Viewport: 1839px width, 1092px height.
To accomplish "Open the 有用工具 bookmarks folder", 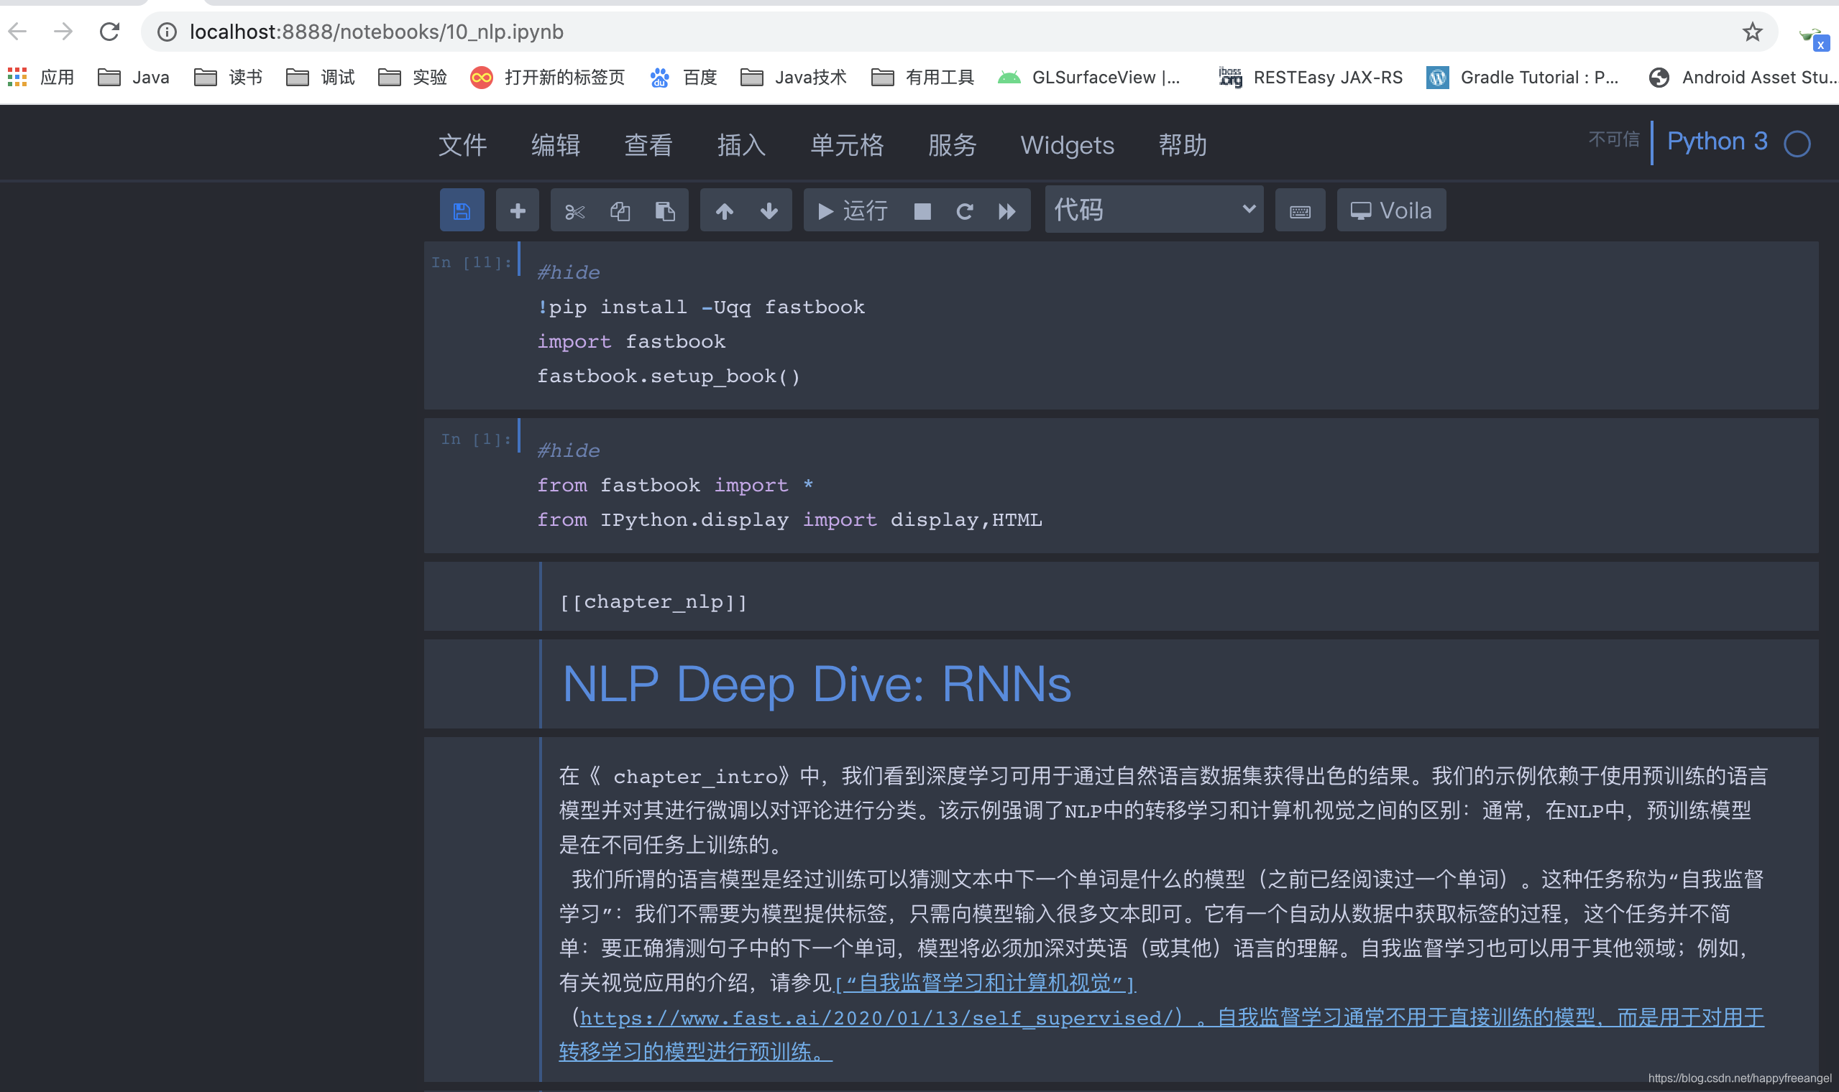I will [922, 78].
